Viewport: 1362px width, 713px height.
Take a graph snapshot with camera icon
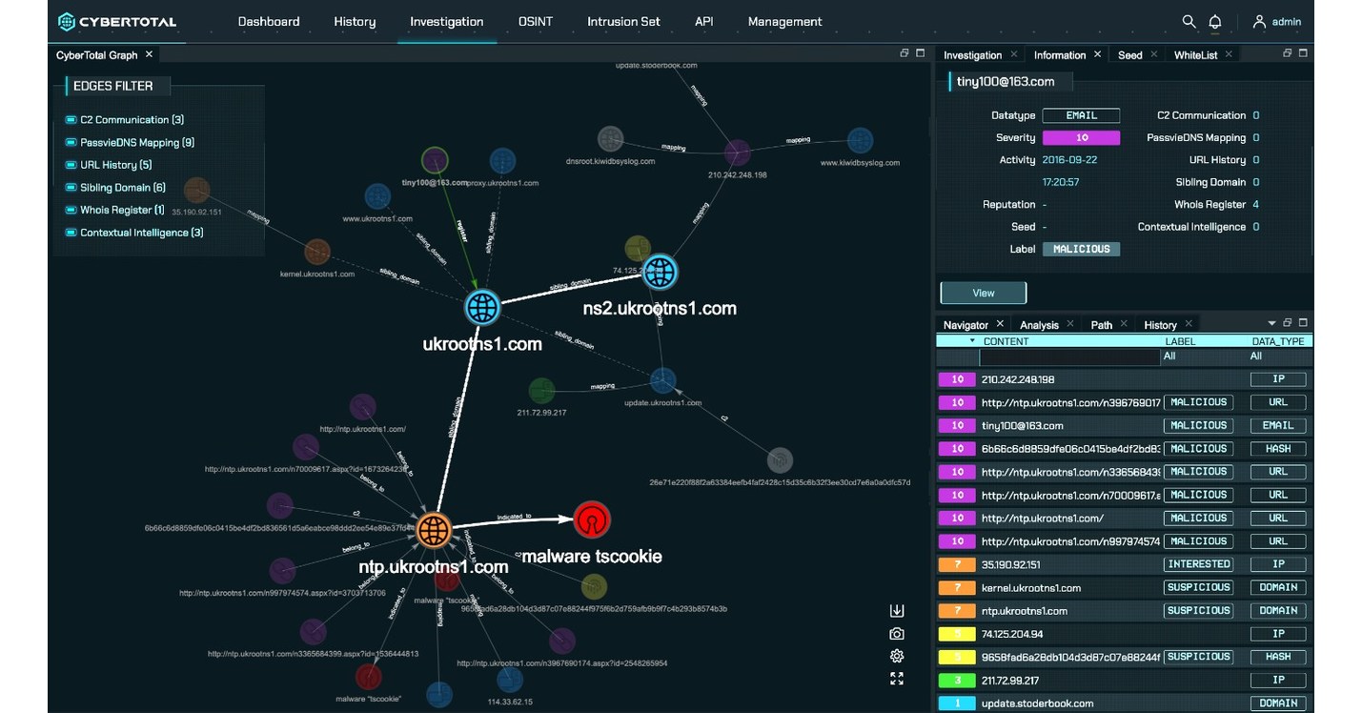[x=896, y=634]
